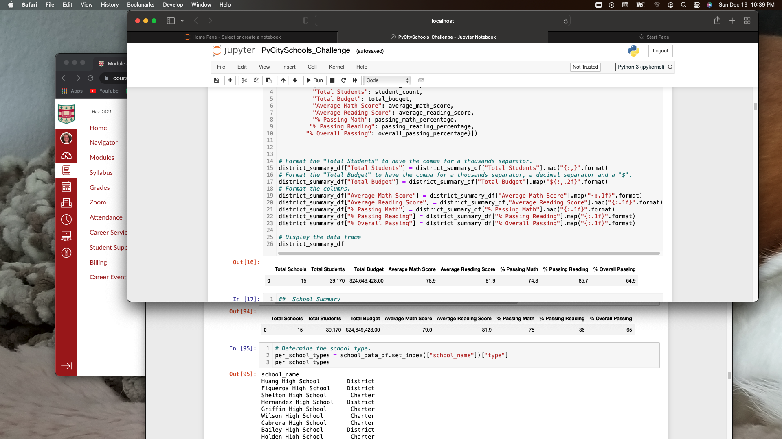782x439 pixels.
Task: Restart kernel and run all fast-forward icon
Action: (355, 80)
